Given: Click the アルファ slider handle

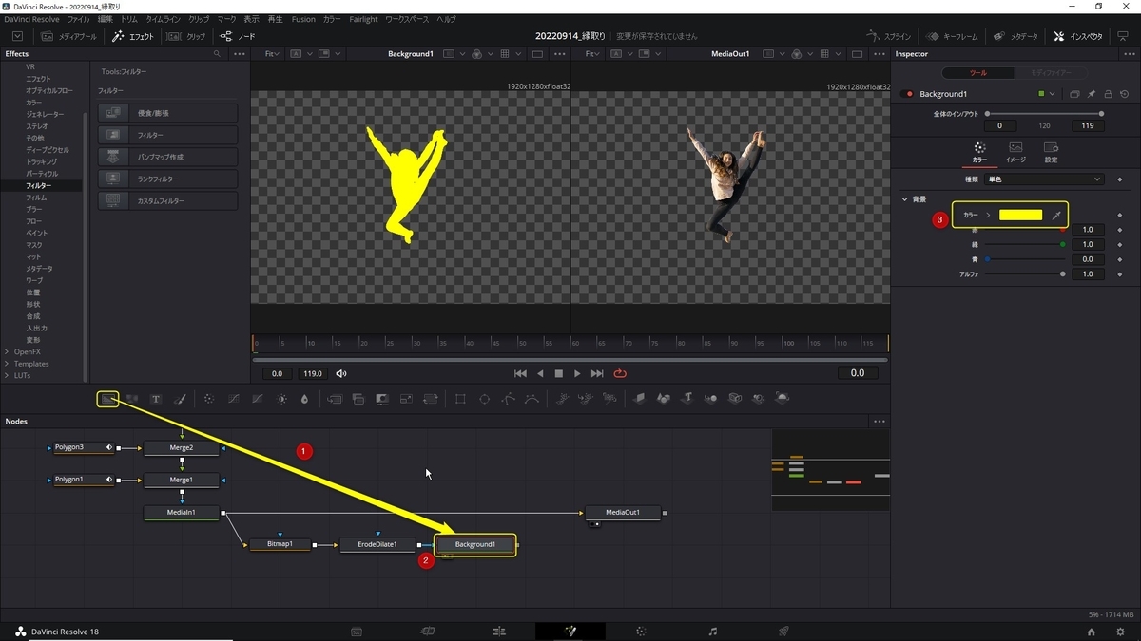Looking at the screenshot, I should pos(1063,273).
